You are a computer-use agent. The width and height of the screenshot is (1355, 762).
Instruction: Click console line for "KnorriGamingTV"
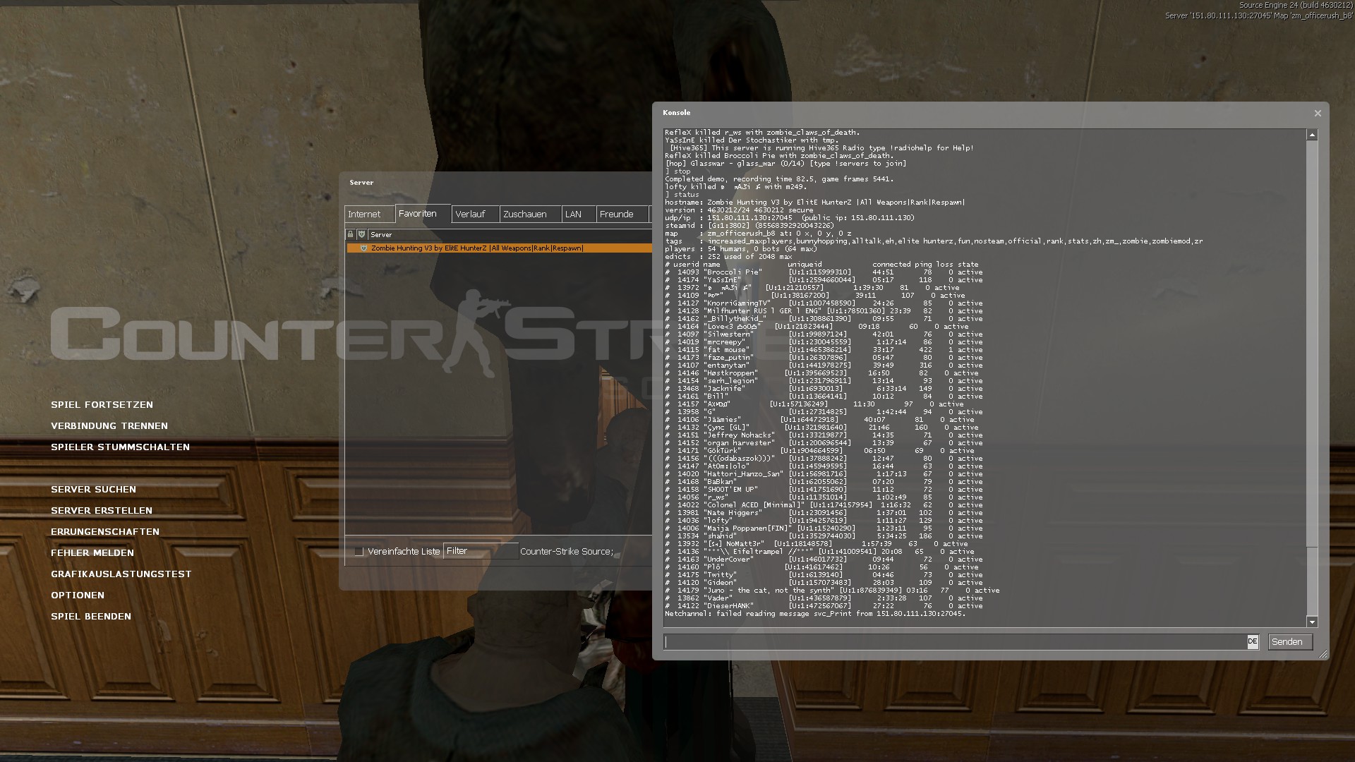pyautogui.click(x=824, y=303)
